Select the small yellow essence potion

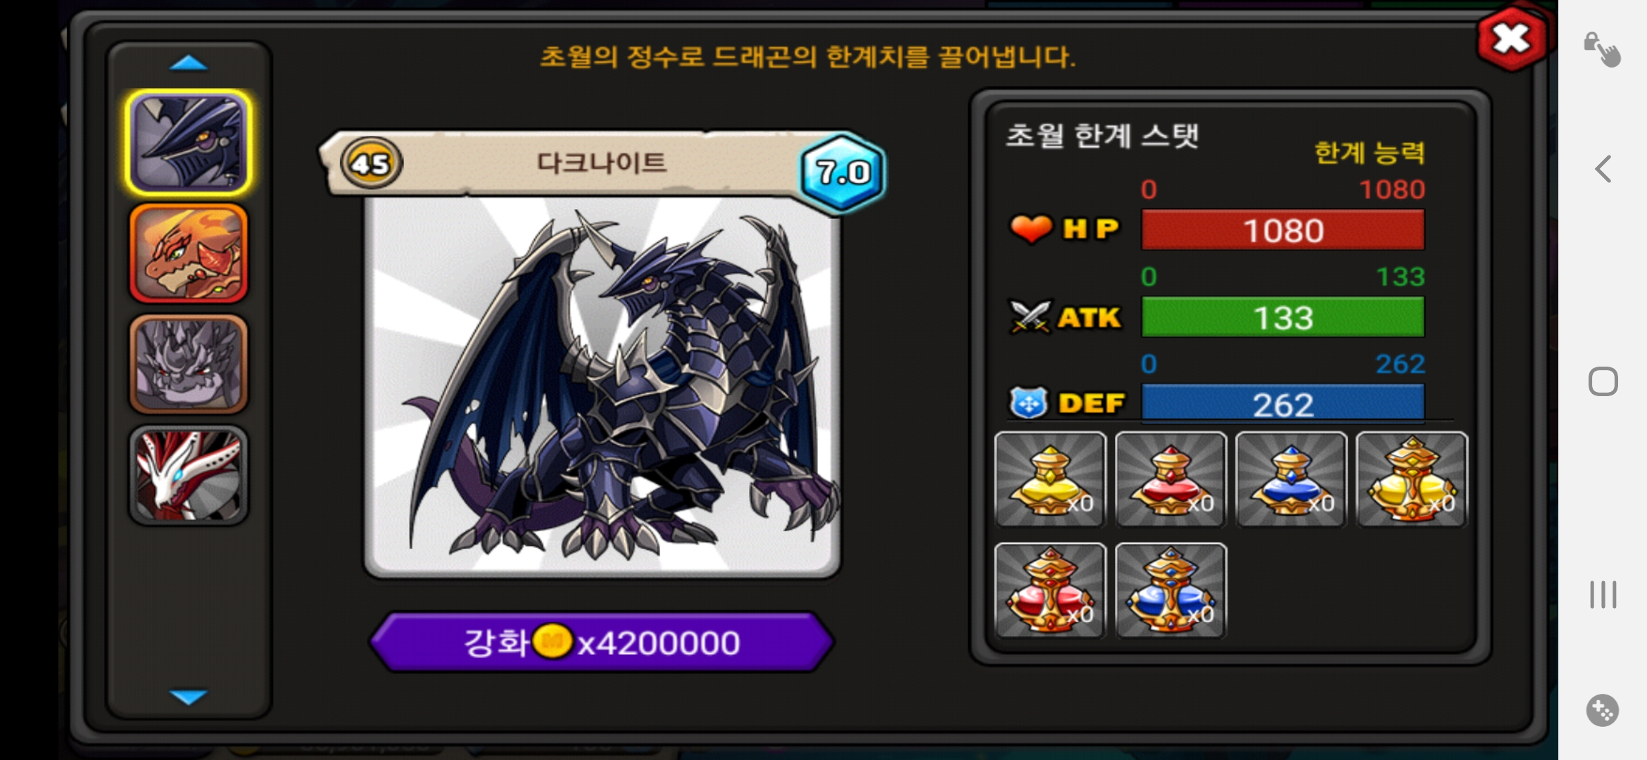(1050, 479)
